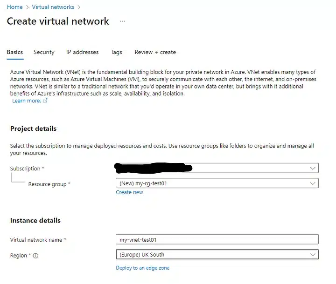Viewport: 336px width, 284px height.
Task: Open the IP addresses tab
Action: click(82, 52)
